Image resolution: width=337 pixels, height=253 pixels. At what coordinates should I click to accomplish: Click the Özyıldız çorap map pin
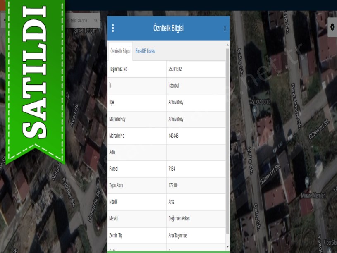pos(255,110)
